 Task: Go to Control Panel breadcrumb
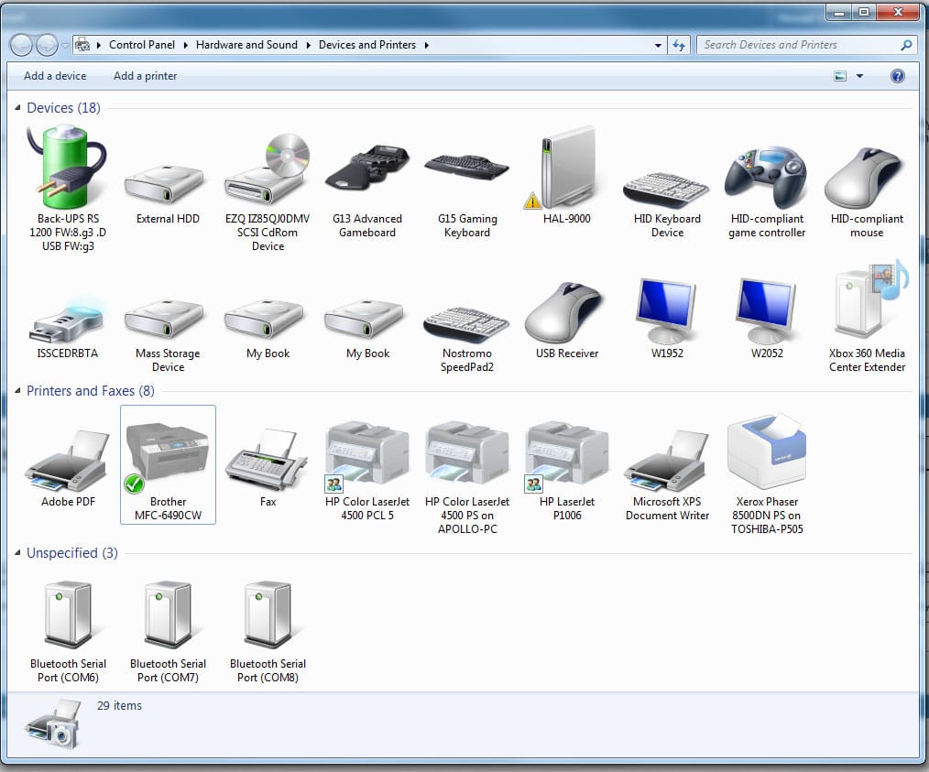[x=142, y=45]
